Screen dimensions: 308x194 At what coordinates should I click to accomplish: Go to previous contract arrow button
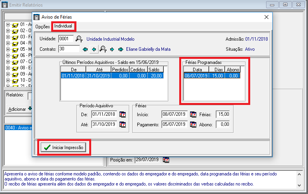(x=94, y=49)
